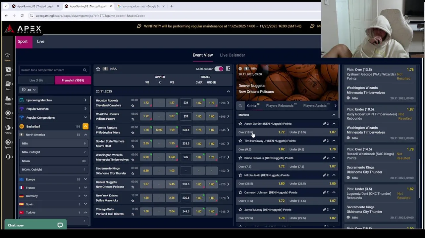The image size is (425, 238).
Task: Click the Apex Gaming logo
Action: click(x=23, y=29)
